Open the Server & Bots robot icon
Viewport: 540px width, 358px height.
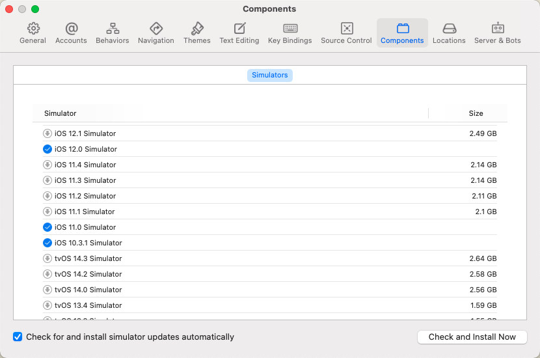(498, 29)
